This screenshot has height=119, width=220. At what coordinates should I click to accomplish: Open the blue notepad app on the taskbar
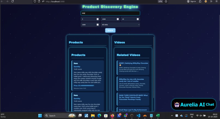click(x=151, y=116)
